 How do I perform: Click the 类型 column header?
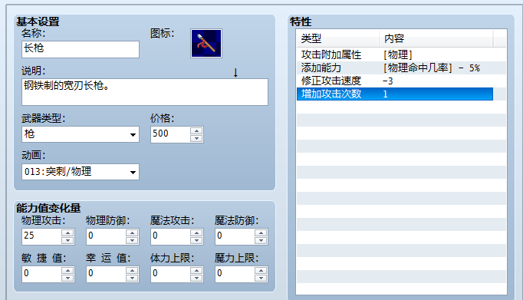(337, 38)
